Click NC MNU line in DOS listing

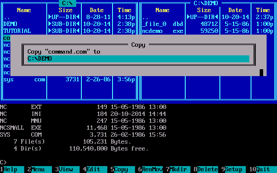coord(83,121)
